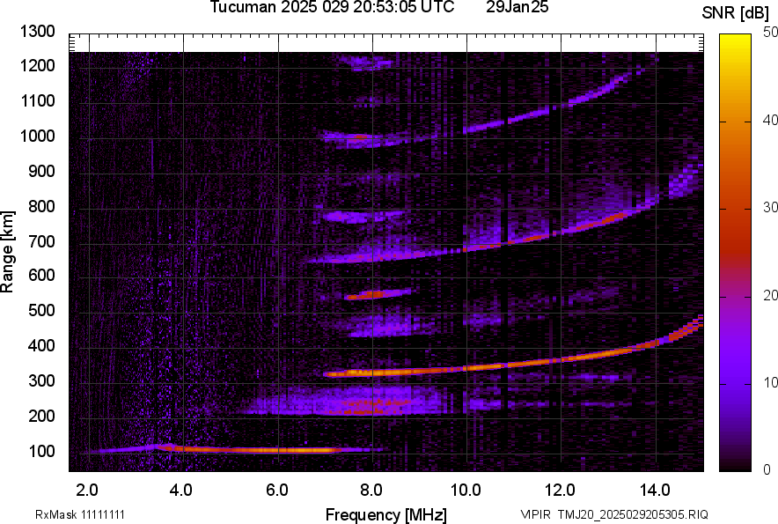Click the Tucuman timestamp title text

[x=332, y=8]
